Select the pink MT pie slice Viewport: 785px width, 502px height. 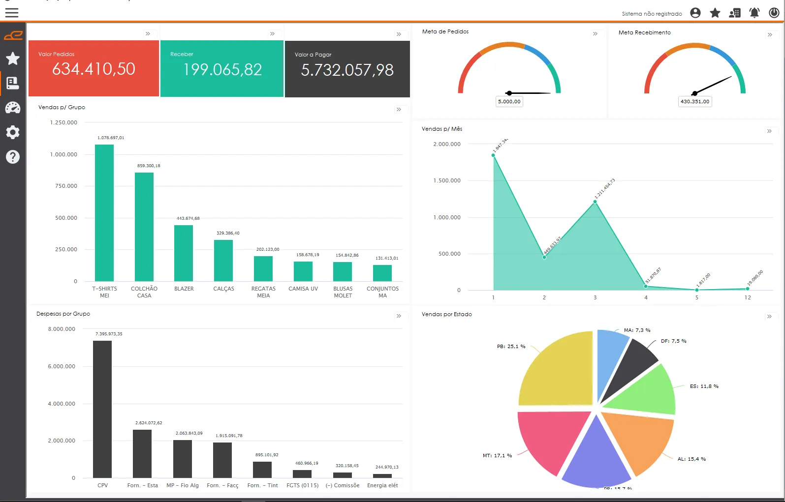click(x=551, y=439)
